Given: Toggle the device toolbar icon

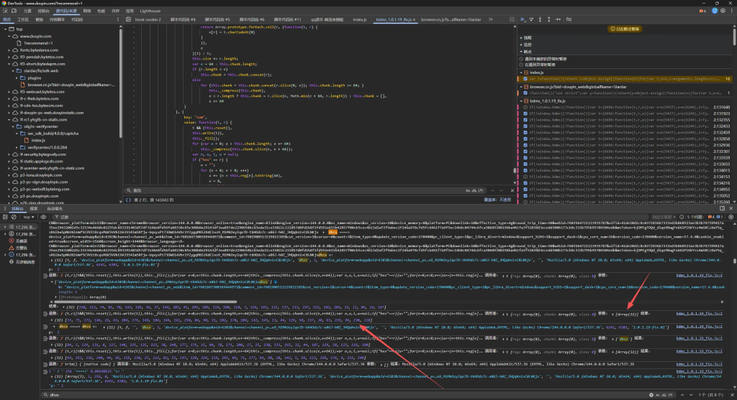Looking at the screenshot, I should tap(14, 11).
